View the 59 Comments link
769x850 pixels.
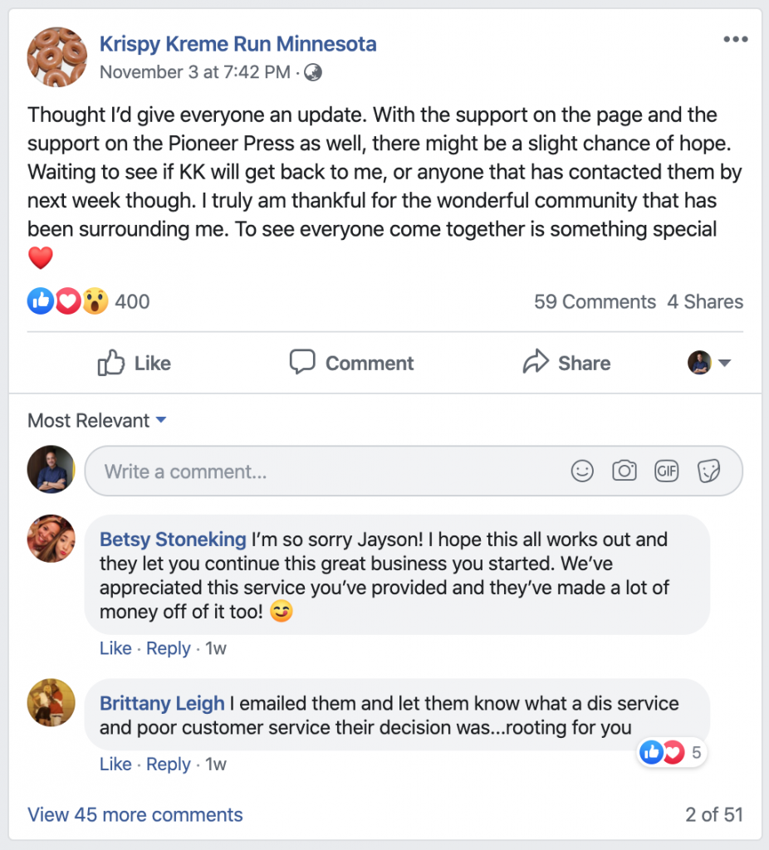[x=595, y=302]
